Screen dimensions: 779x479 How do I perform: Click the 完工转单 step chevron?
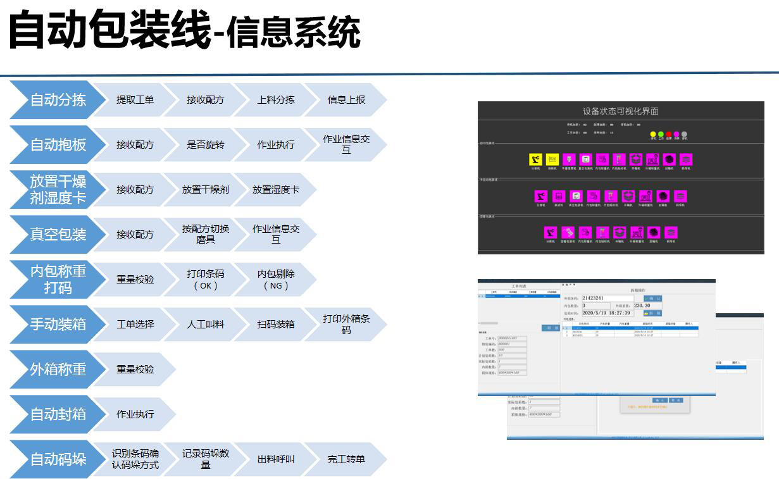coord(346,459)
